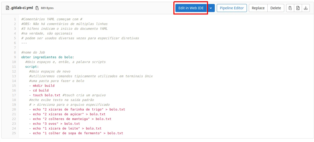Click the '#Comentários YAML começam com #' comment

[x=52, y=19]
